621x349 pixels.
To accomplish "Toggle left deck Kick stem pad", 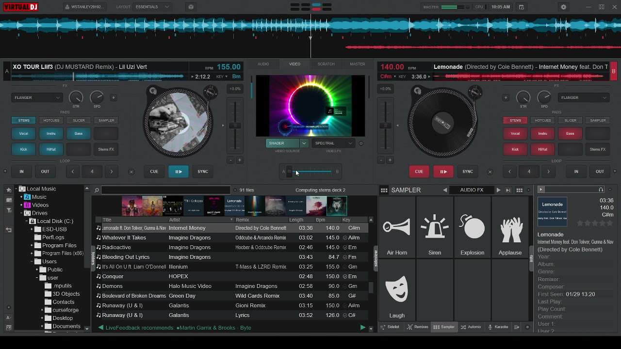I will click(24, 149).
